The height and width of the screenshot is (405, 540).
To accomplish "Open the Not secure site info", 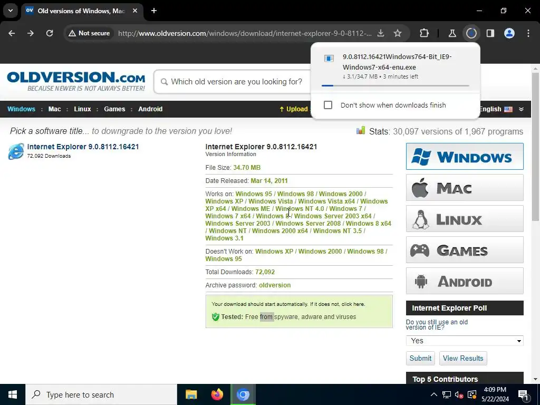I will [x=89, y=33].
